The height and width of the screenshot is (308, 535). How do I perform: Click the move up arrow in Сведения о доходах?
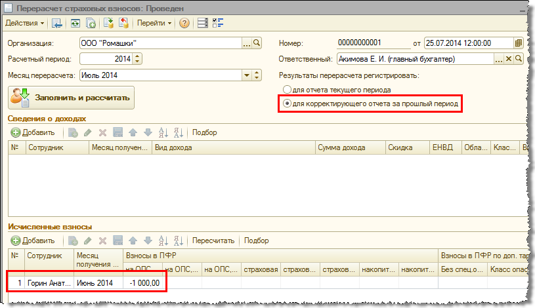pos(133,132)
